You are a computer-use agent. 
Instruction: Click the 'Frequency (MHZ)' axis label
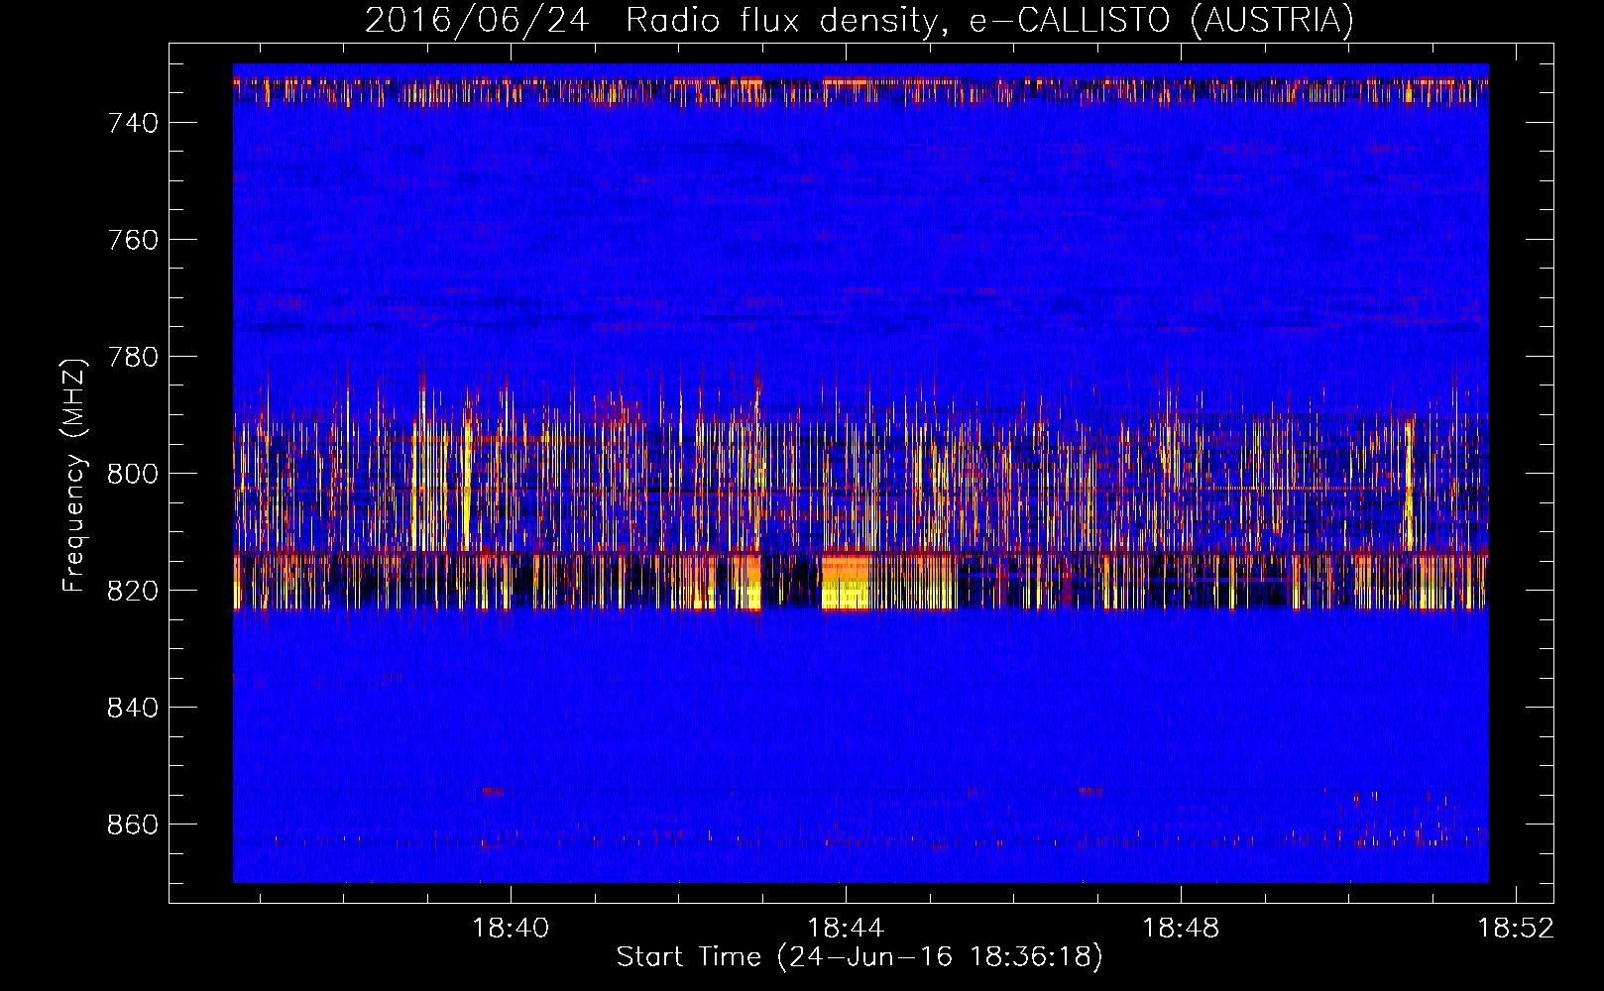click(x=73, y=475)
